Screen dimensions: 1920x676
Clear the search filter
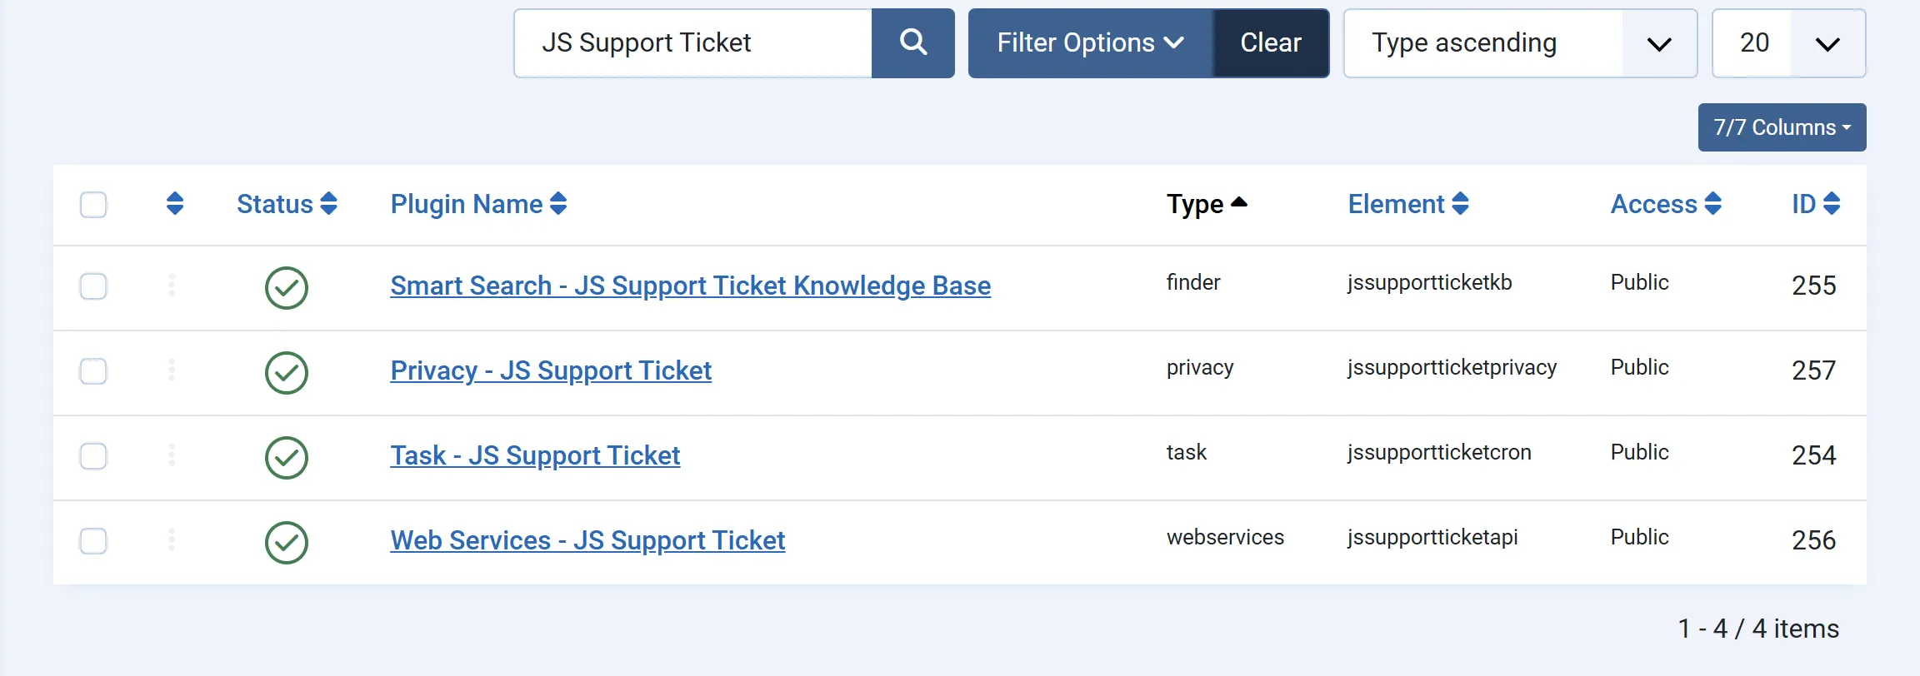point(1271,43)
